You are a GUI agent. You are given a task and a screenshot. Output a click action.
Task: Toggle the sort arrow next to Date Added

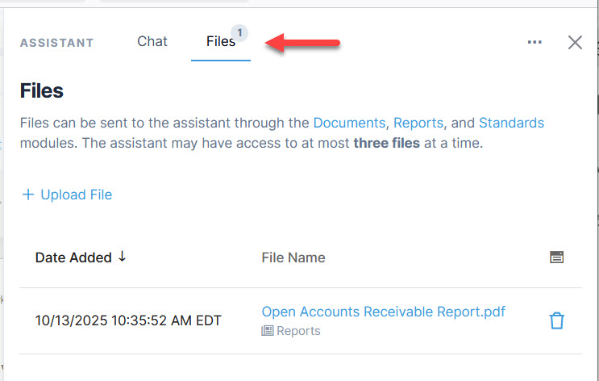coord(123,257)
